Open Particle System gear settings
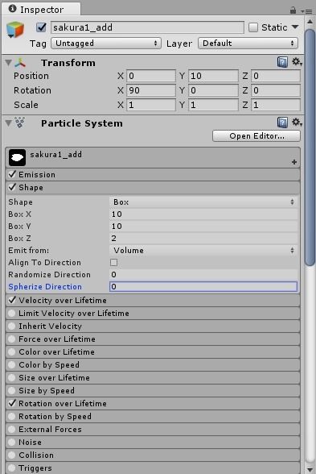The image size is (316, 474). (x=297, y=123)
